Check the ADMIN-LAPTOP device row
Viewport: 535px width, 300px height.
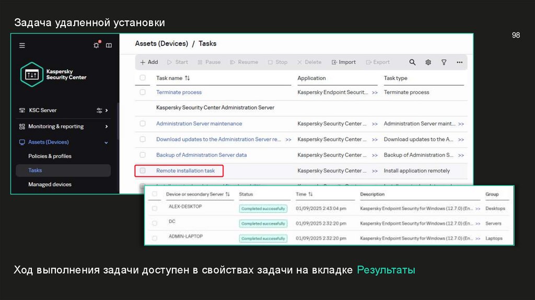(x=155, y=238)
